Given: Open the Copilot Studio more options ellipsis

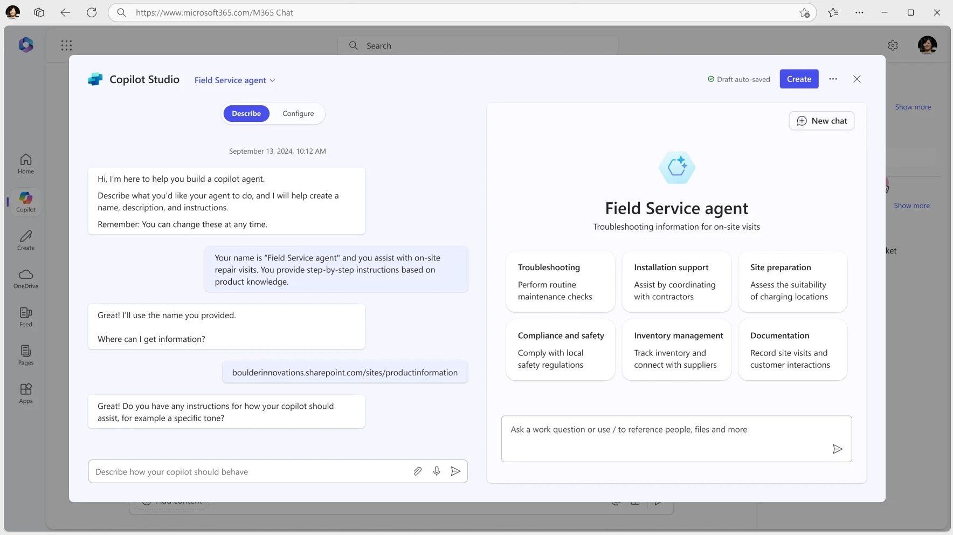Looking at the screenshot, I should pos(833,79).
